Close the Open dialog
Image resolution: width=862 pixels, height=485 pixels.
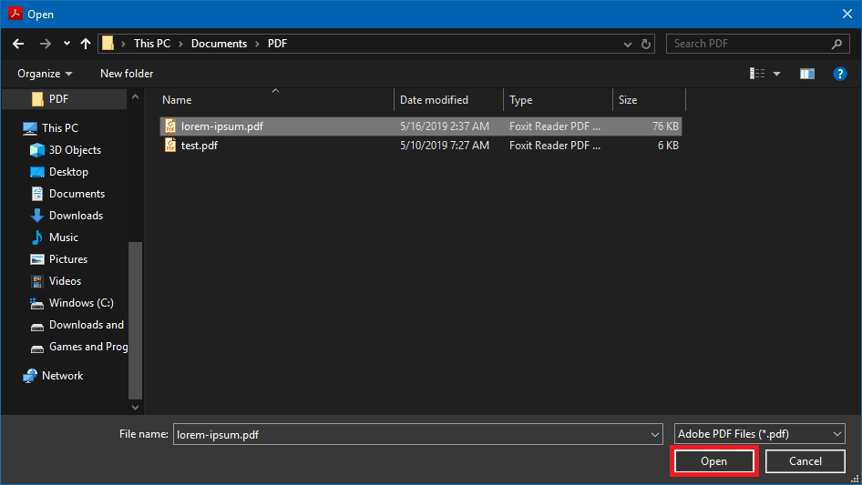tap(847, 14)
